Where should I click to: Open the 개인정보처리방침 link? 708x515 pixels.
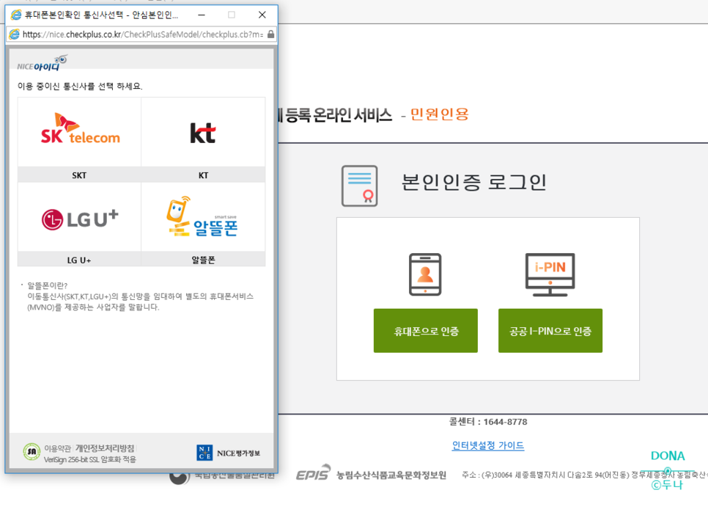(105, 448)
